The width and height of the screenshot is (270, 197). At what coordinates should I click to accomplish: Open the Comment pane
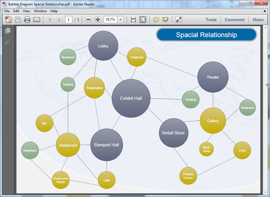(234, 20)
